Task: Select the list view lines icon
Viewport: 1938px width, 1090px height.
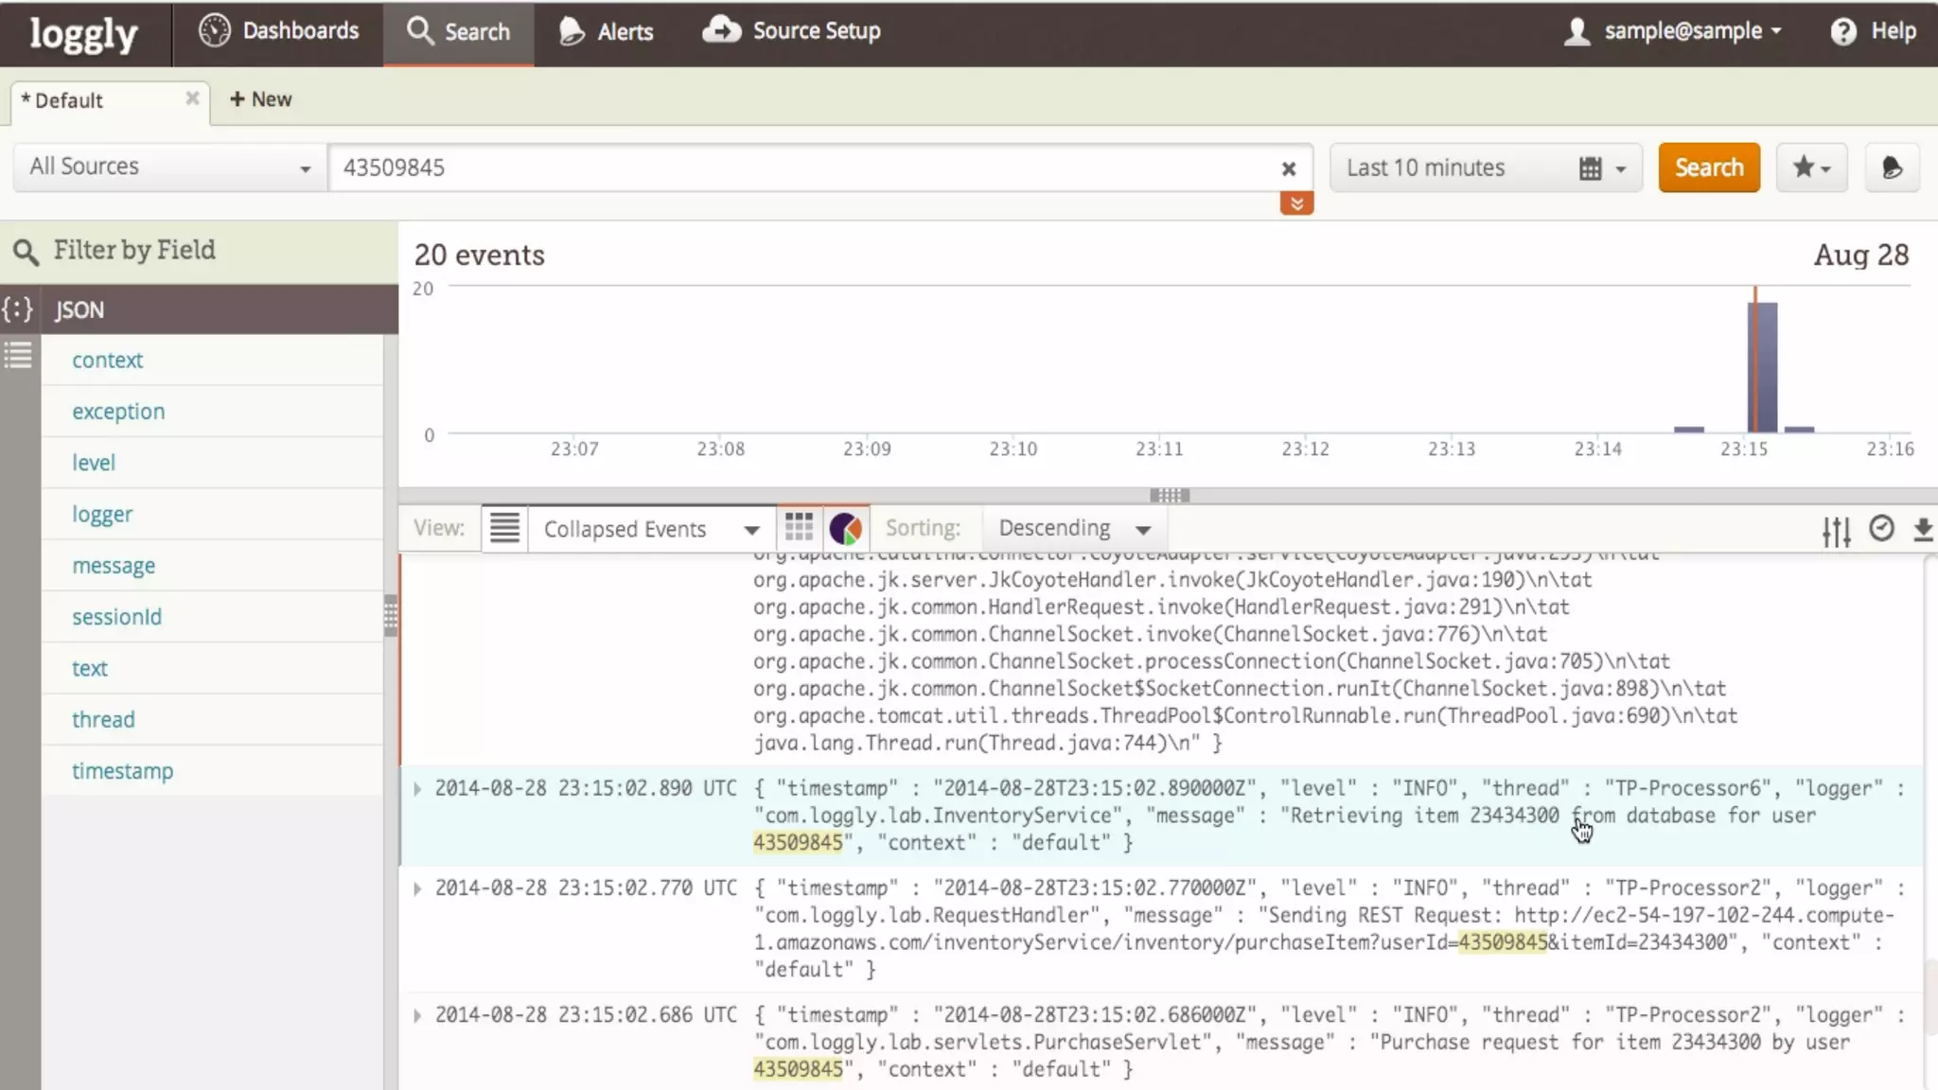Action: click(x=504, y=528)
